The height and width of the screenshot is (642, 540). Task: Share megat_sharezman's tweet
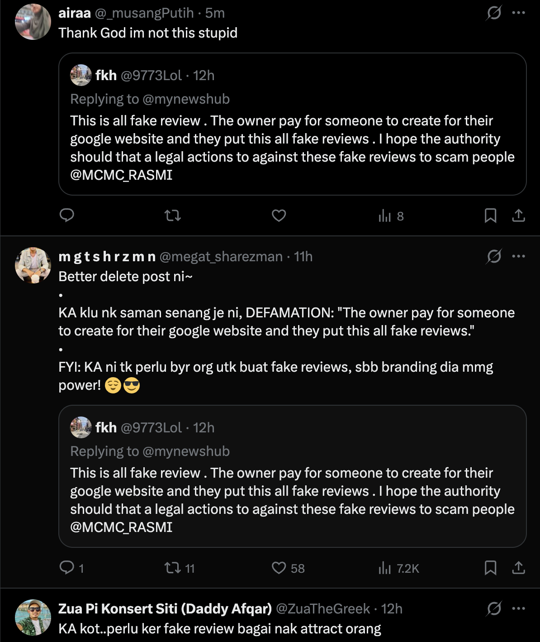518,568
